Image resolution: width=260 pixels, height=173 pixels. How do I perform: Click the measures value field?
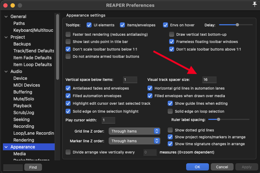point(150,152)
